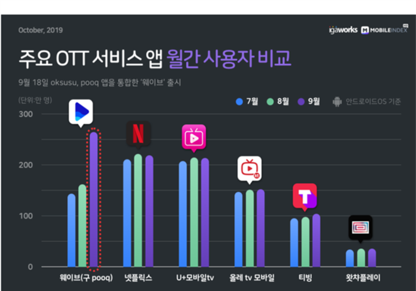The width and height of the screenshot is (416, 291).
Task: Click the 300 y-axis value
Action: [x=25, y=114]
